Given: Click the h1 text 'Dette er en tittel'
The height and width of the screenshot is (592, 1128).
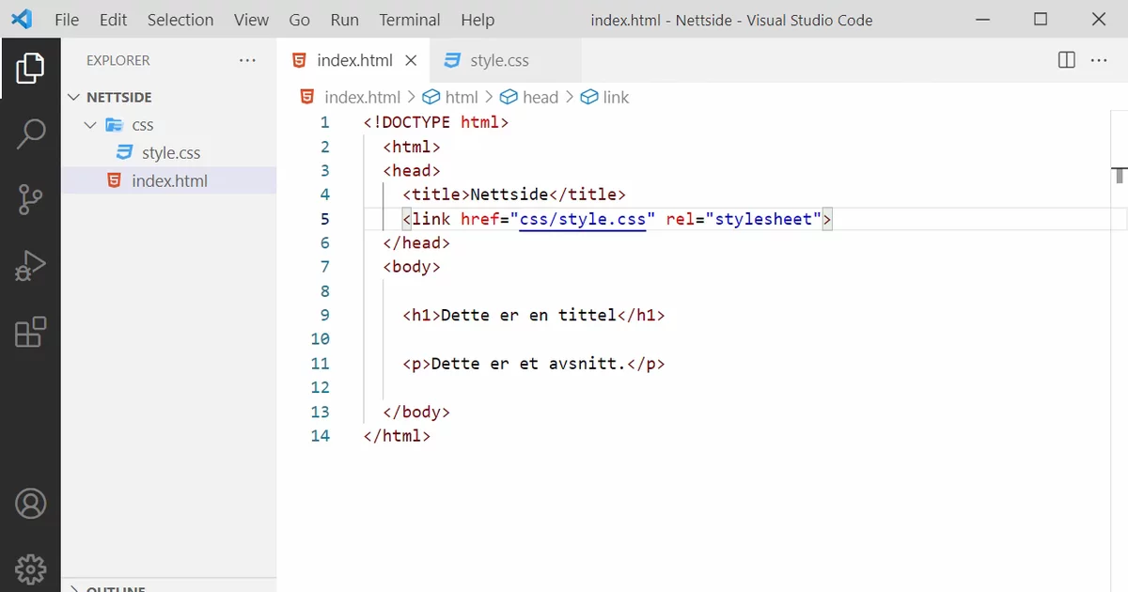Looking at the screenshot, I should coord(528,316).
